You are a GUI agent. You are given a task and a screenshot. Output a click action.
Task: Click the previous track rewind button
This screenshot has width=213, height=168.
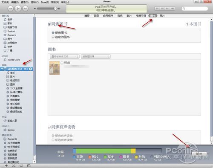(x=11, y=9)
